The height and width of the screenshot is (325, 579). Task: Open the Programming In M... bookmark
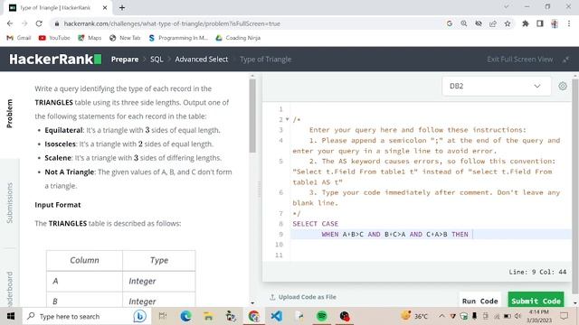pos(178,38)
